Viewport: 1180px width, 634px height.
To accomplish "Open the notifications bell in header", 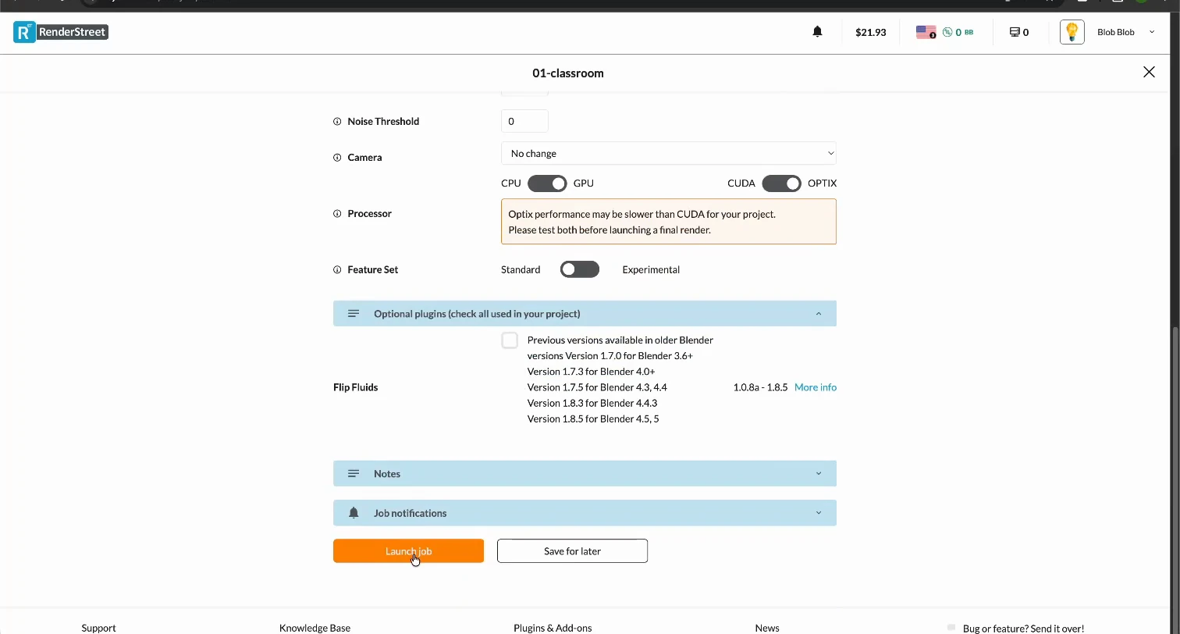I will click(x=817, y=32).
